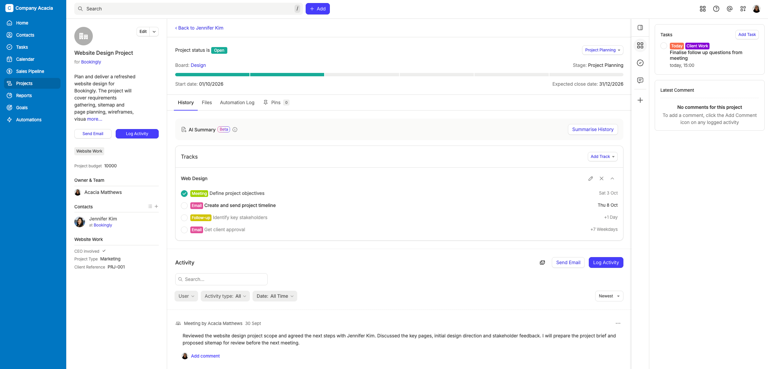Change the Newest sort order dropdown
768x369 pixels.
(x=609, y=296)
